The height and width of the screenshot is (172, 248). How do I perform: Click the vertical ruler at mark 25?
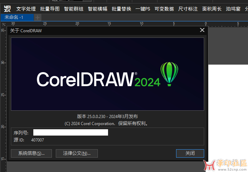3,95
